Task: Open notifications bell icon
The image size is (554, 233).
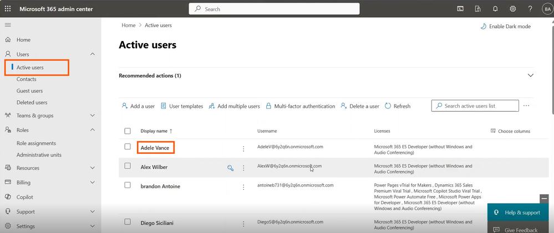Action: [495, 9]
